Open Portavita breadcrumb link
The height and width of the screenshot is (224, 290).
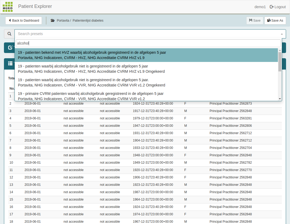pos(63,21)
